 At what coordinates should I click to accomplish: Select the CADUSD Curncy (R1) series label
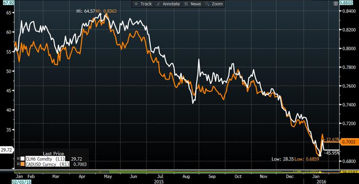pos(46,164)
